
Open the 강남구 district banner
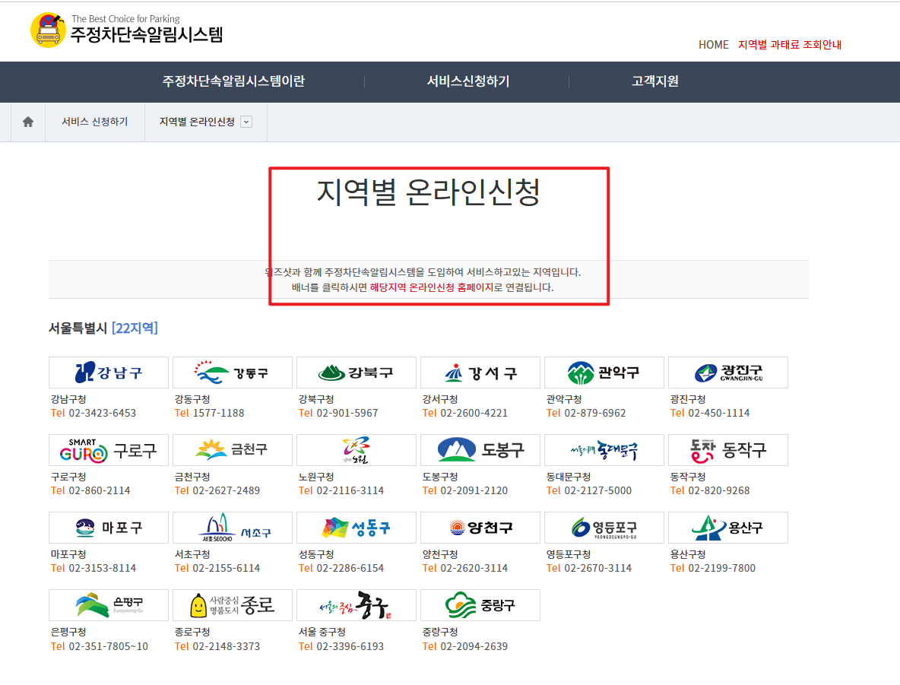pyautogui.click(x=109, y=373)
